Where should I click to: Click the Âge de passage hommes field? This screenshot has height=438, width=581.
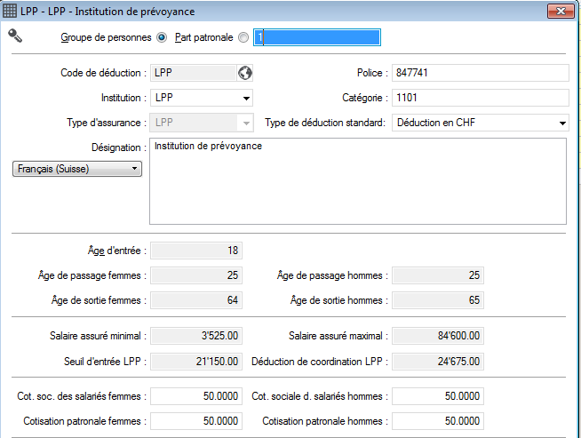(x=438, y=275)
